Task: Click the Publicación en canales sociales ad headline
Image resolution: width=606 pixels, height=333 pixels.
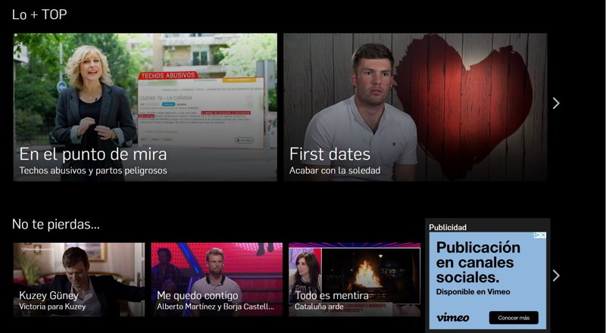Action: [479, 262]
